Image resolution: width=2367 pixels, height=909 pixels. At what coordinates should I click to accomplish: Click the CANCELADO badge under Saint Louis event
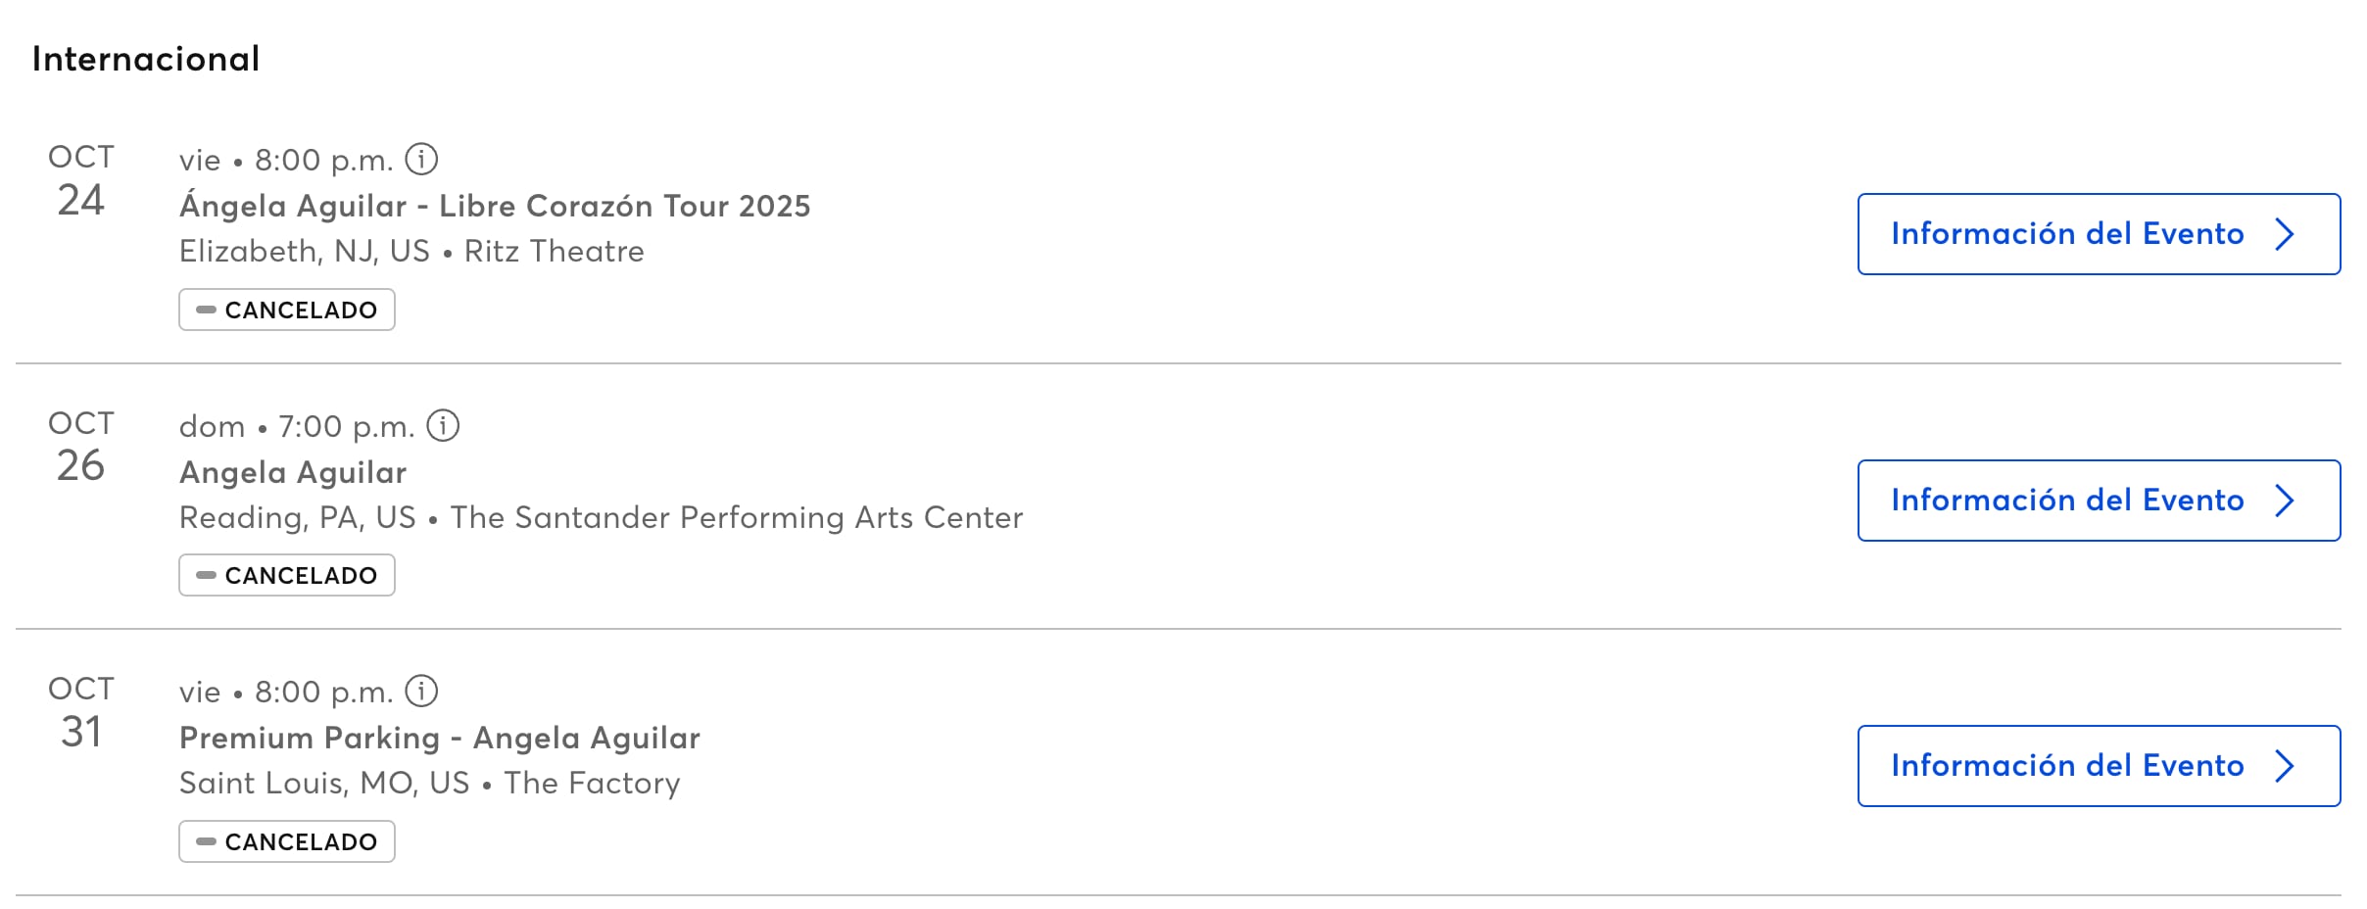click(287, 841)
